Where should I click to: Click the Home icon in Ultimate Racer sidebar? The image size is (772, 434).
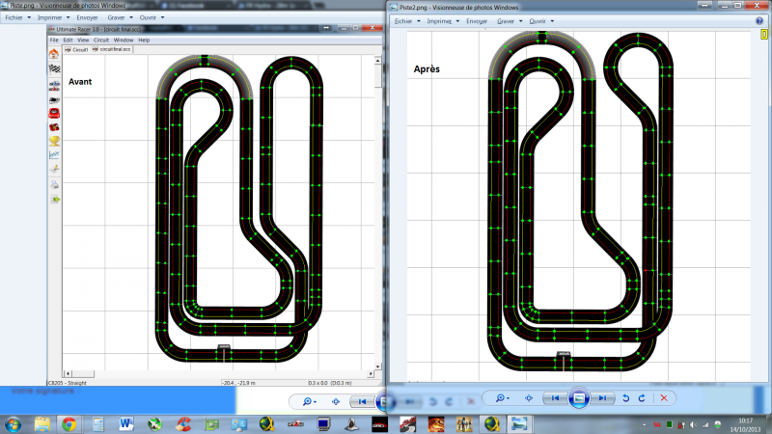point(54,55)
